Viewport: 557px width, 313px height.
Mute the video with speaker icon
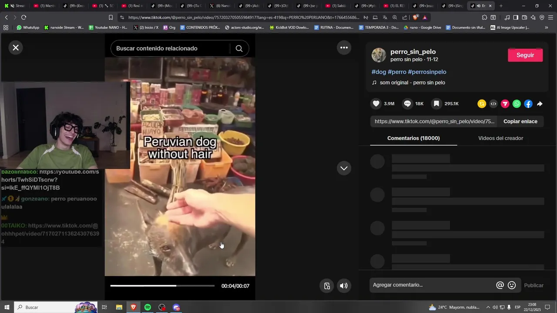344,286
